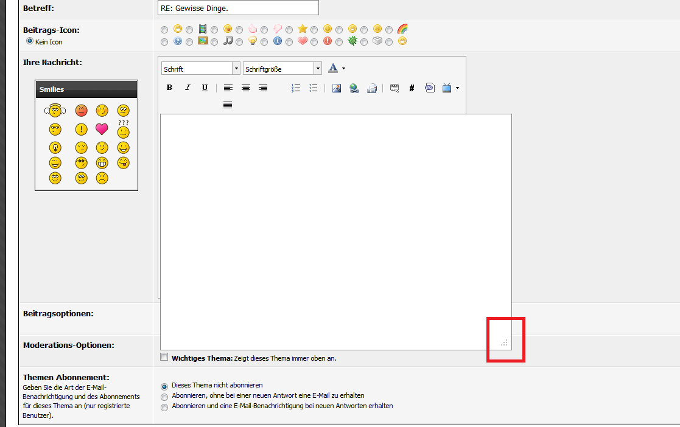Open the video embed dropdown arrow
Screen dimensions: 680x427
[x=457, y=88]
